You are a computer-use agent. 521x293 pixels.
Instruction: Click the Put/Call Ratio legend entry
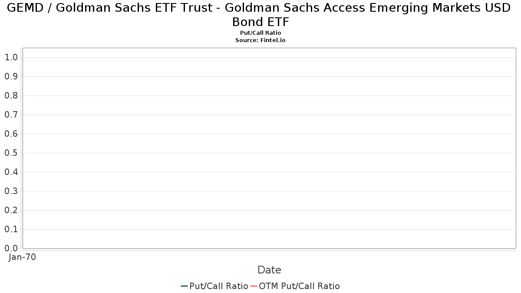(214, 286)
